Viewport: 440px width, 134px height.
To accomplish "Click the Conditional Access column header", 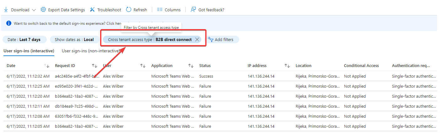I will coord(361,66).
